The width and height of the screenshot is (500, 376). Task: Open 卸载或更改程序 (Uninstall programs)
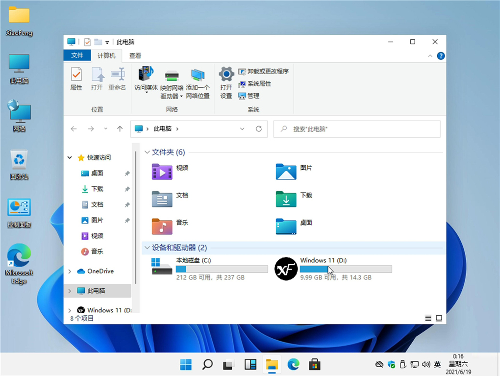(264, 71)
